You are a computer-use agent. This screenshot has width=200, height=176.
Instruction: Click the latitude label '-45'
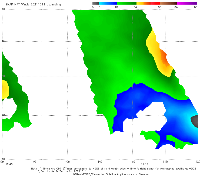[2, 41]
